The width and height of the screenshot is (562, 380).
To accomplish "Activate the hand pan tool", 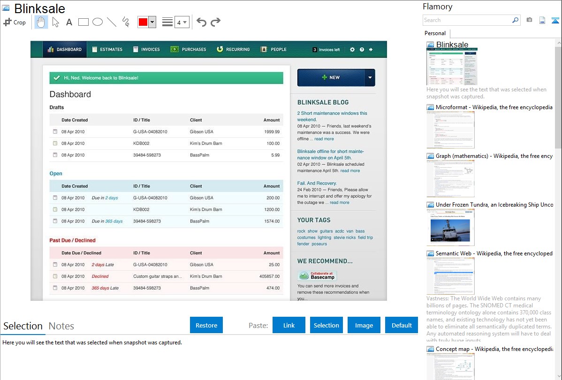I will [x=41, y=22].
